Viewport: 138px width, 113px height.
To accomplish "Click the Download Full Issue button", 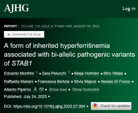I will (x=24, y=34).
